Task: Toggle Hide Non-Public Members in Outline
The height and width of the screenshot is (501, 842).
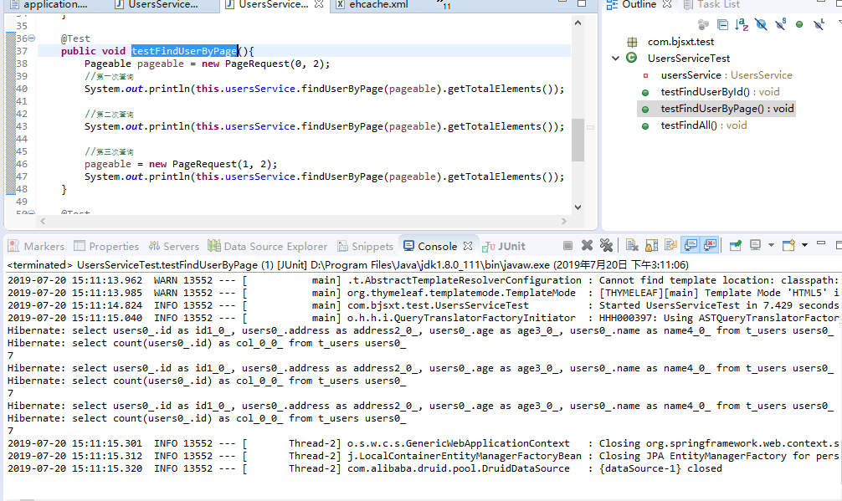Action: pos(799,25)
